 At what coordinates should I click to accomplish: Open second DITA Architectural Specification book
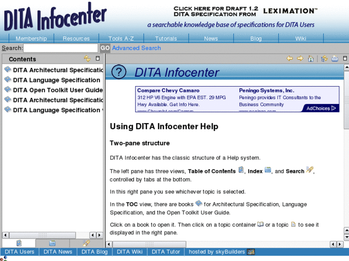click(x=58, y=100)
